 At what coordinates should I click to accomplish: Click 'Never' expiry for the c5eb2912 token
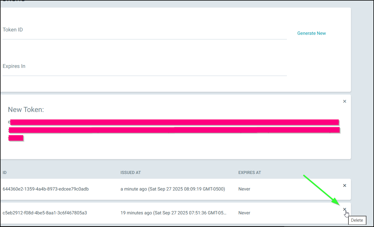pyautogui.click(x=244, y=213)
